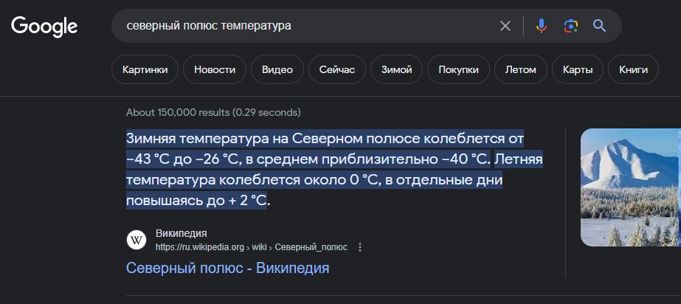Select the Сейчас filter chip
Screen dimensions: 681x304
[x=337, y=70]
